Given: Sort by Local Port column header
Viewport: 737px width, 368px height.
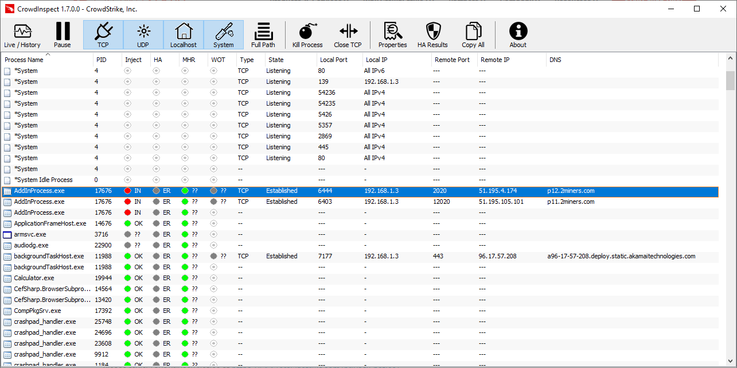Looking at the screenshot, I should coord(340,60).
